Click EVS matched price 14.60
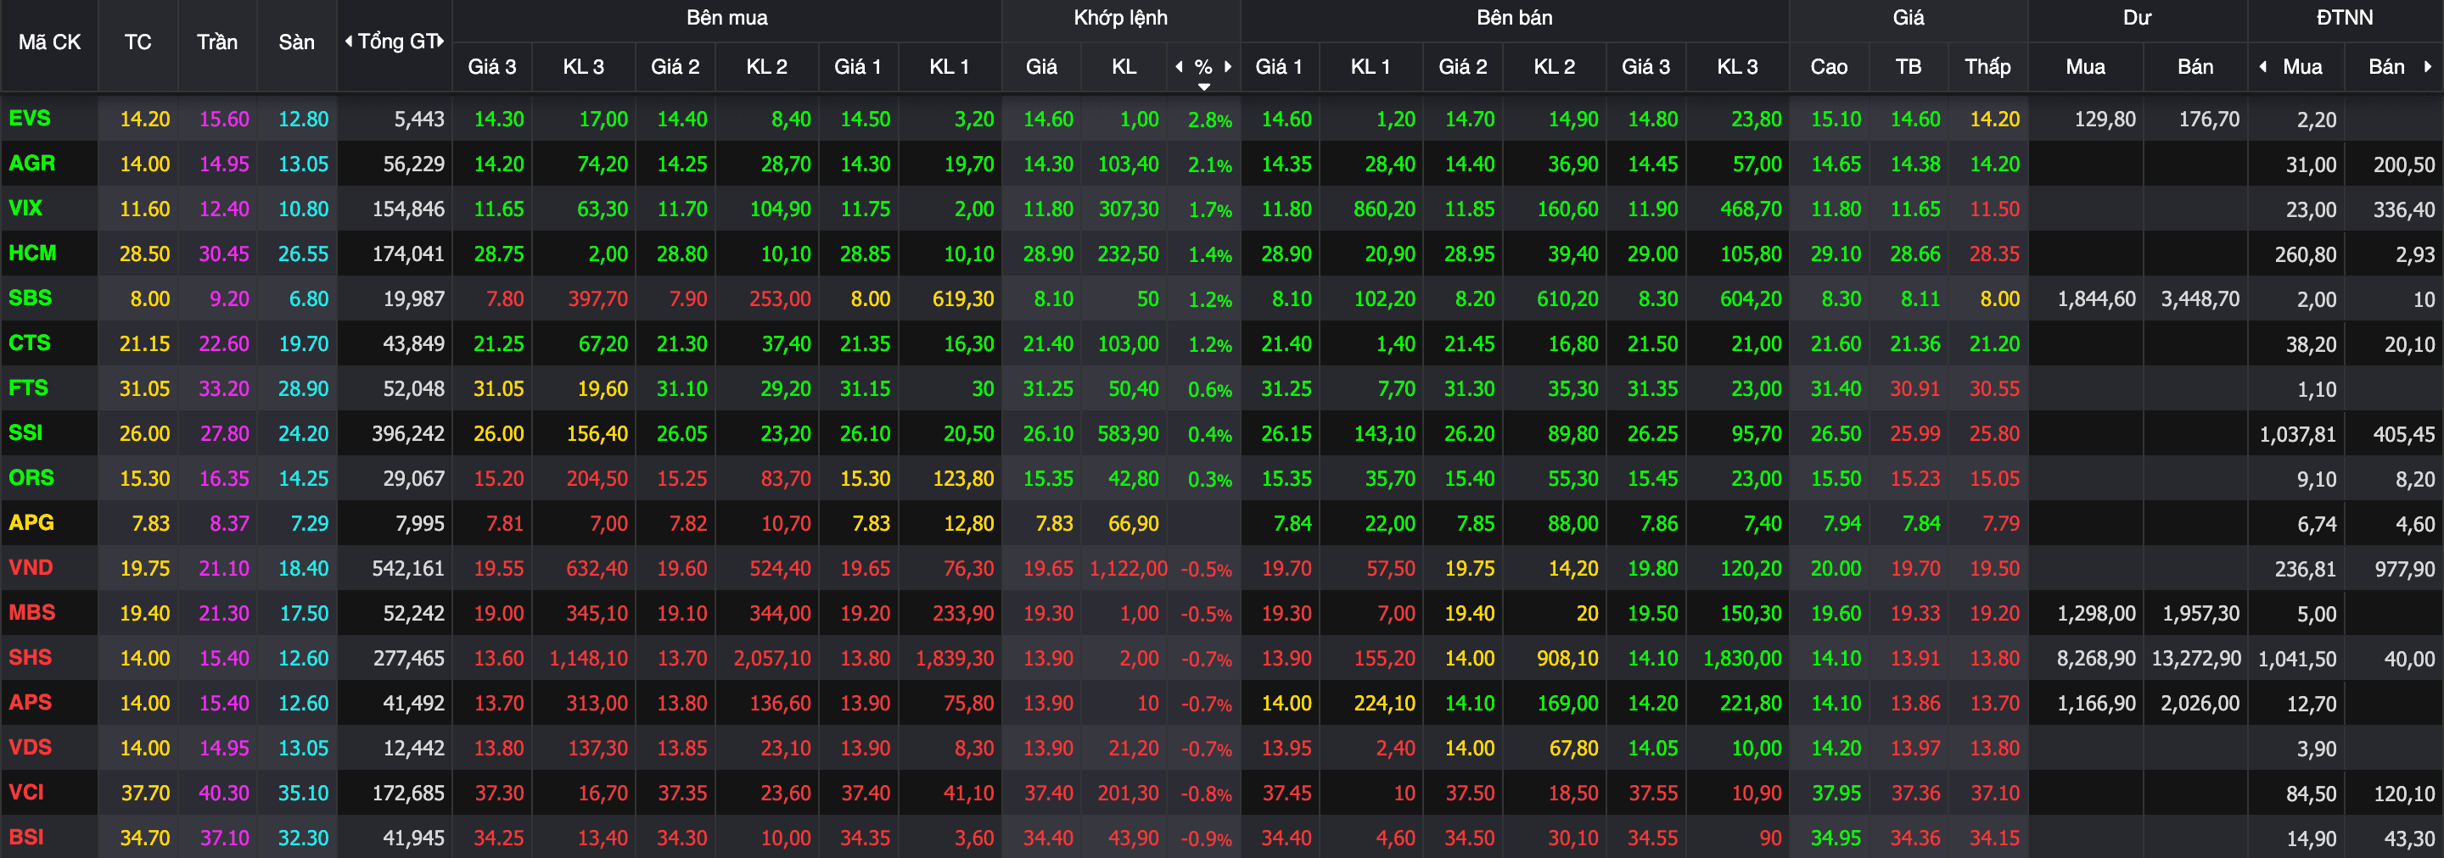Image resolution: width=2444 pixels, height=858 pixels. pos(1047,120)
